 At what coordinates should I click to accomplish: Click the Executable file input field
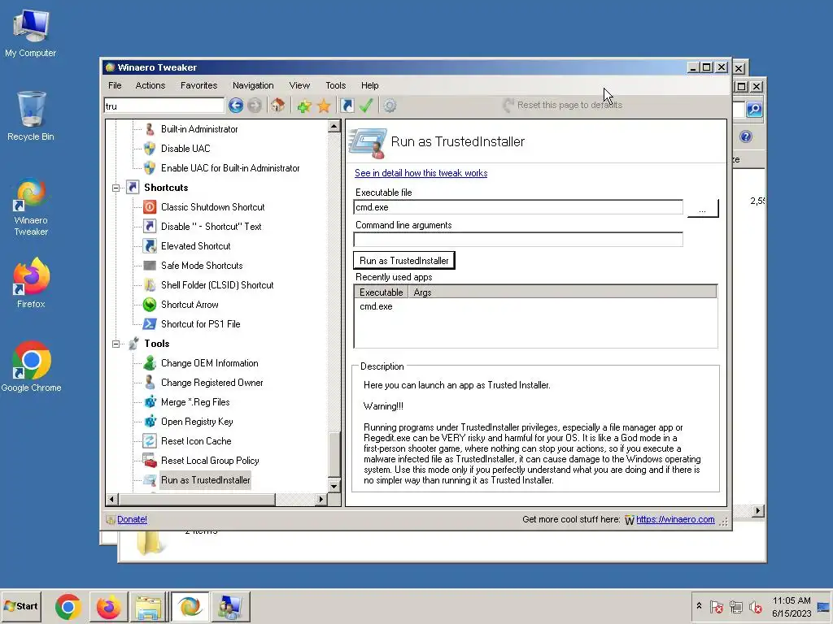(518, 207)
